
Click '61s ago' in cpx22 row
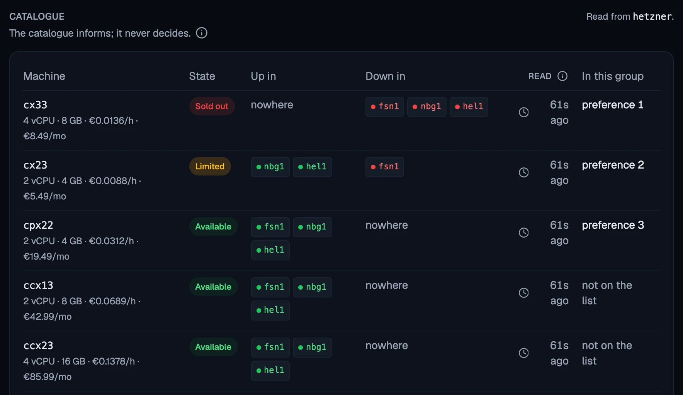[559, 233]
